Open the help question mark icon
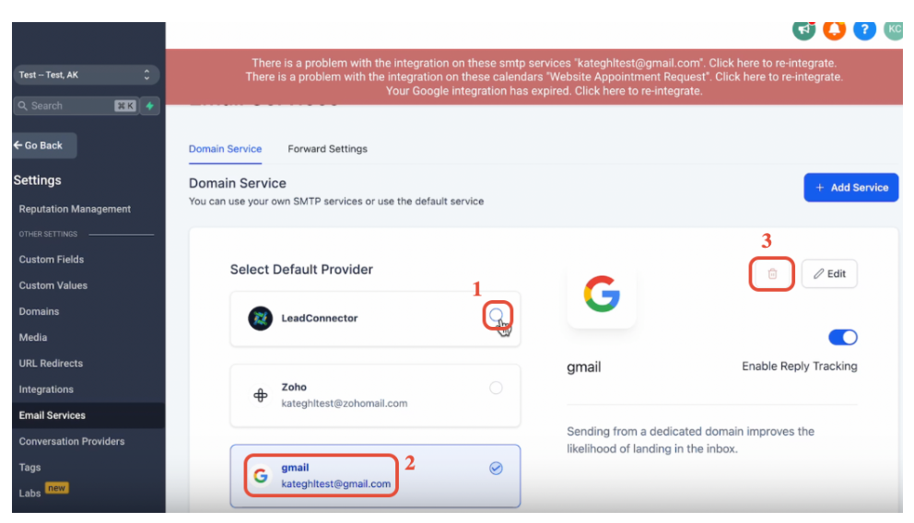The width and height of the screenshot is (914, 523). click(x=864, y=29)
